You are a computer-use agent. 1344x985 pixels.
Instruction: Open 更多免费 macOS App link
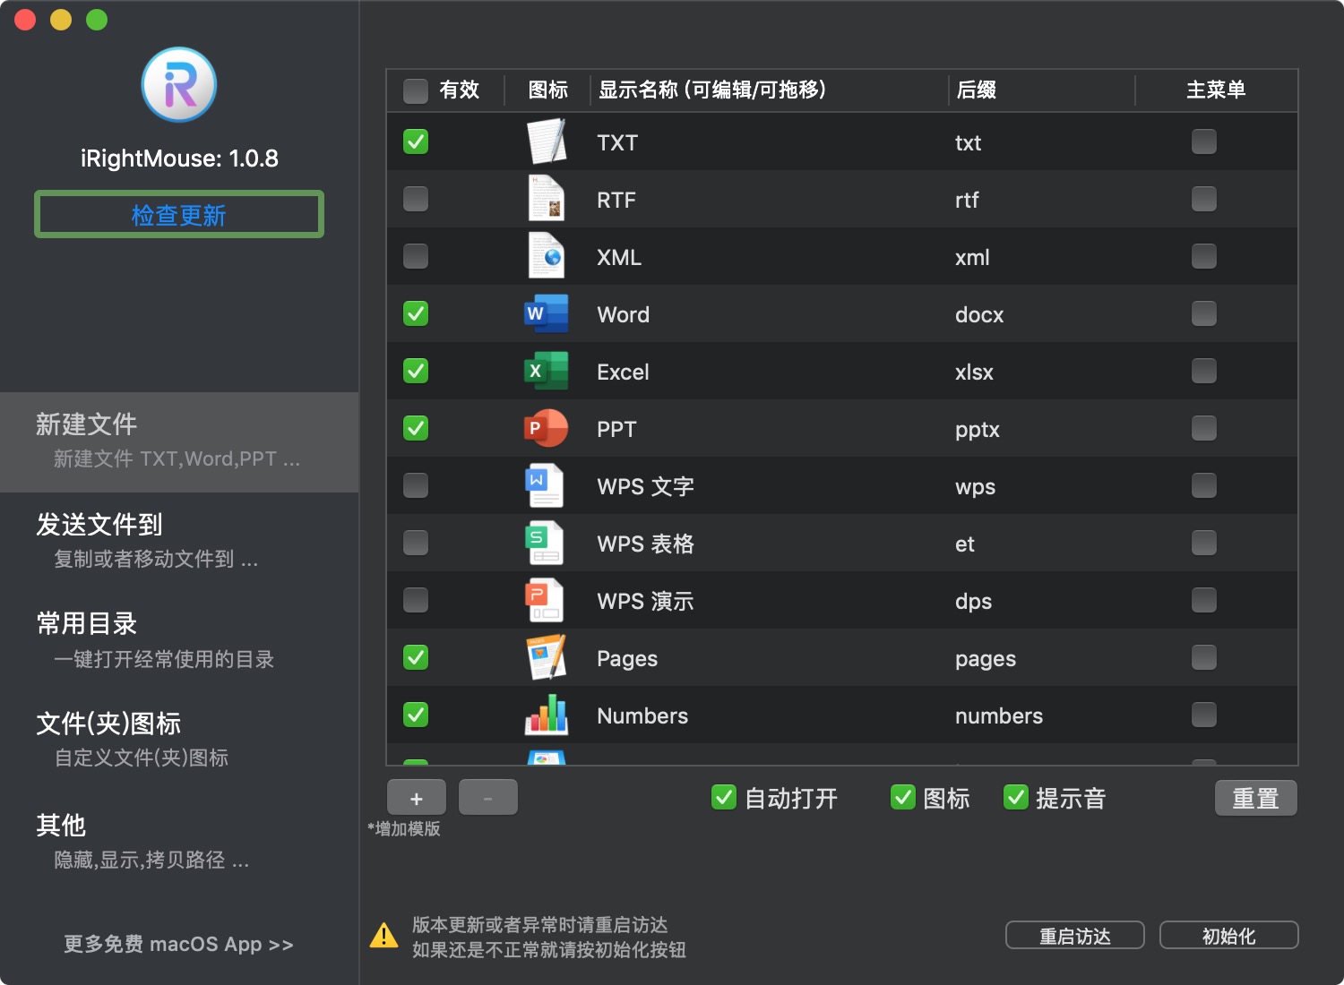coord(179,945)
